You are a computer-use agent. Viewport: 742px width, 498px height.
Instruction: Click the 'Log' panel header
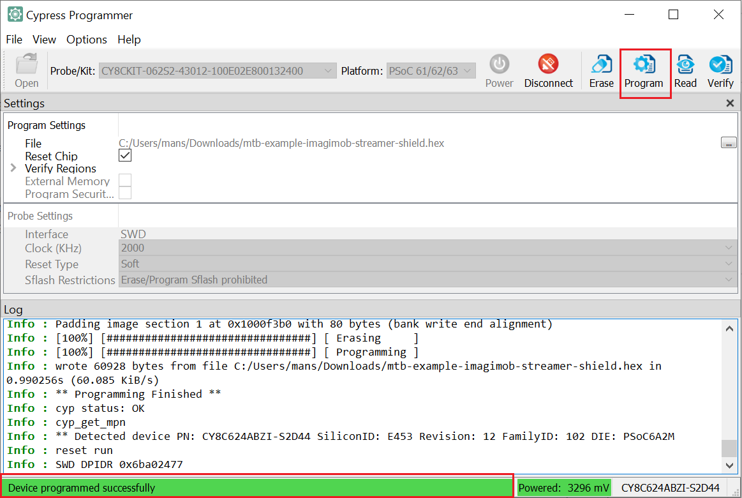[13, 310]
